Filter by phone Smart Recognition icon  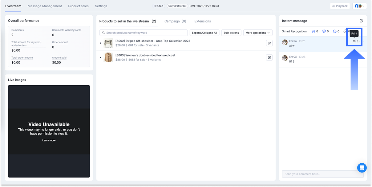coord(324,31)
